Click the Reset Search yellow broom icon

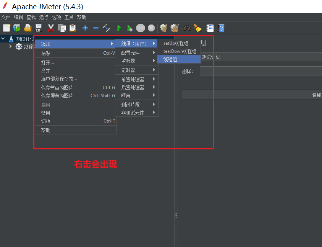pyautogui.click(x=197, y=28)
